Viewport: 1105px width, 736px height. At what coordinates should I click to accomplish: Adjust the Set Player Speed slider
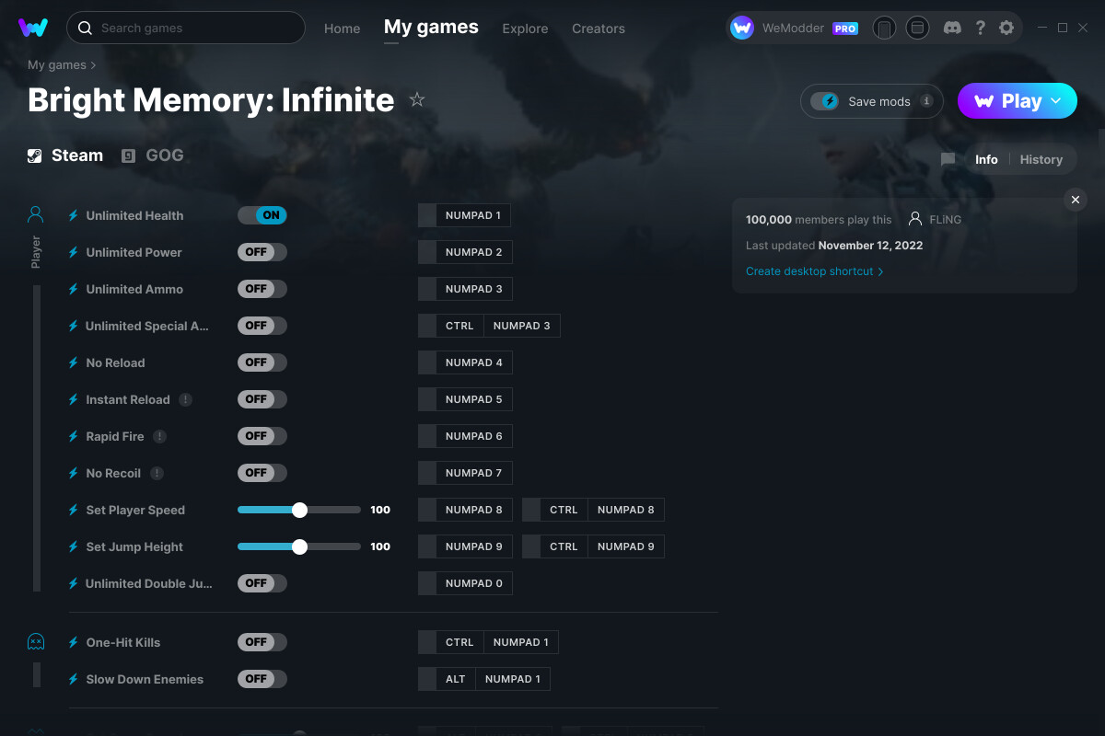(299, 509)
